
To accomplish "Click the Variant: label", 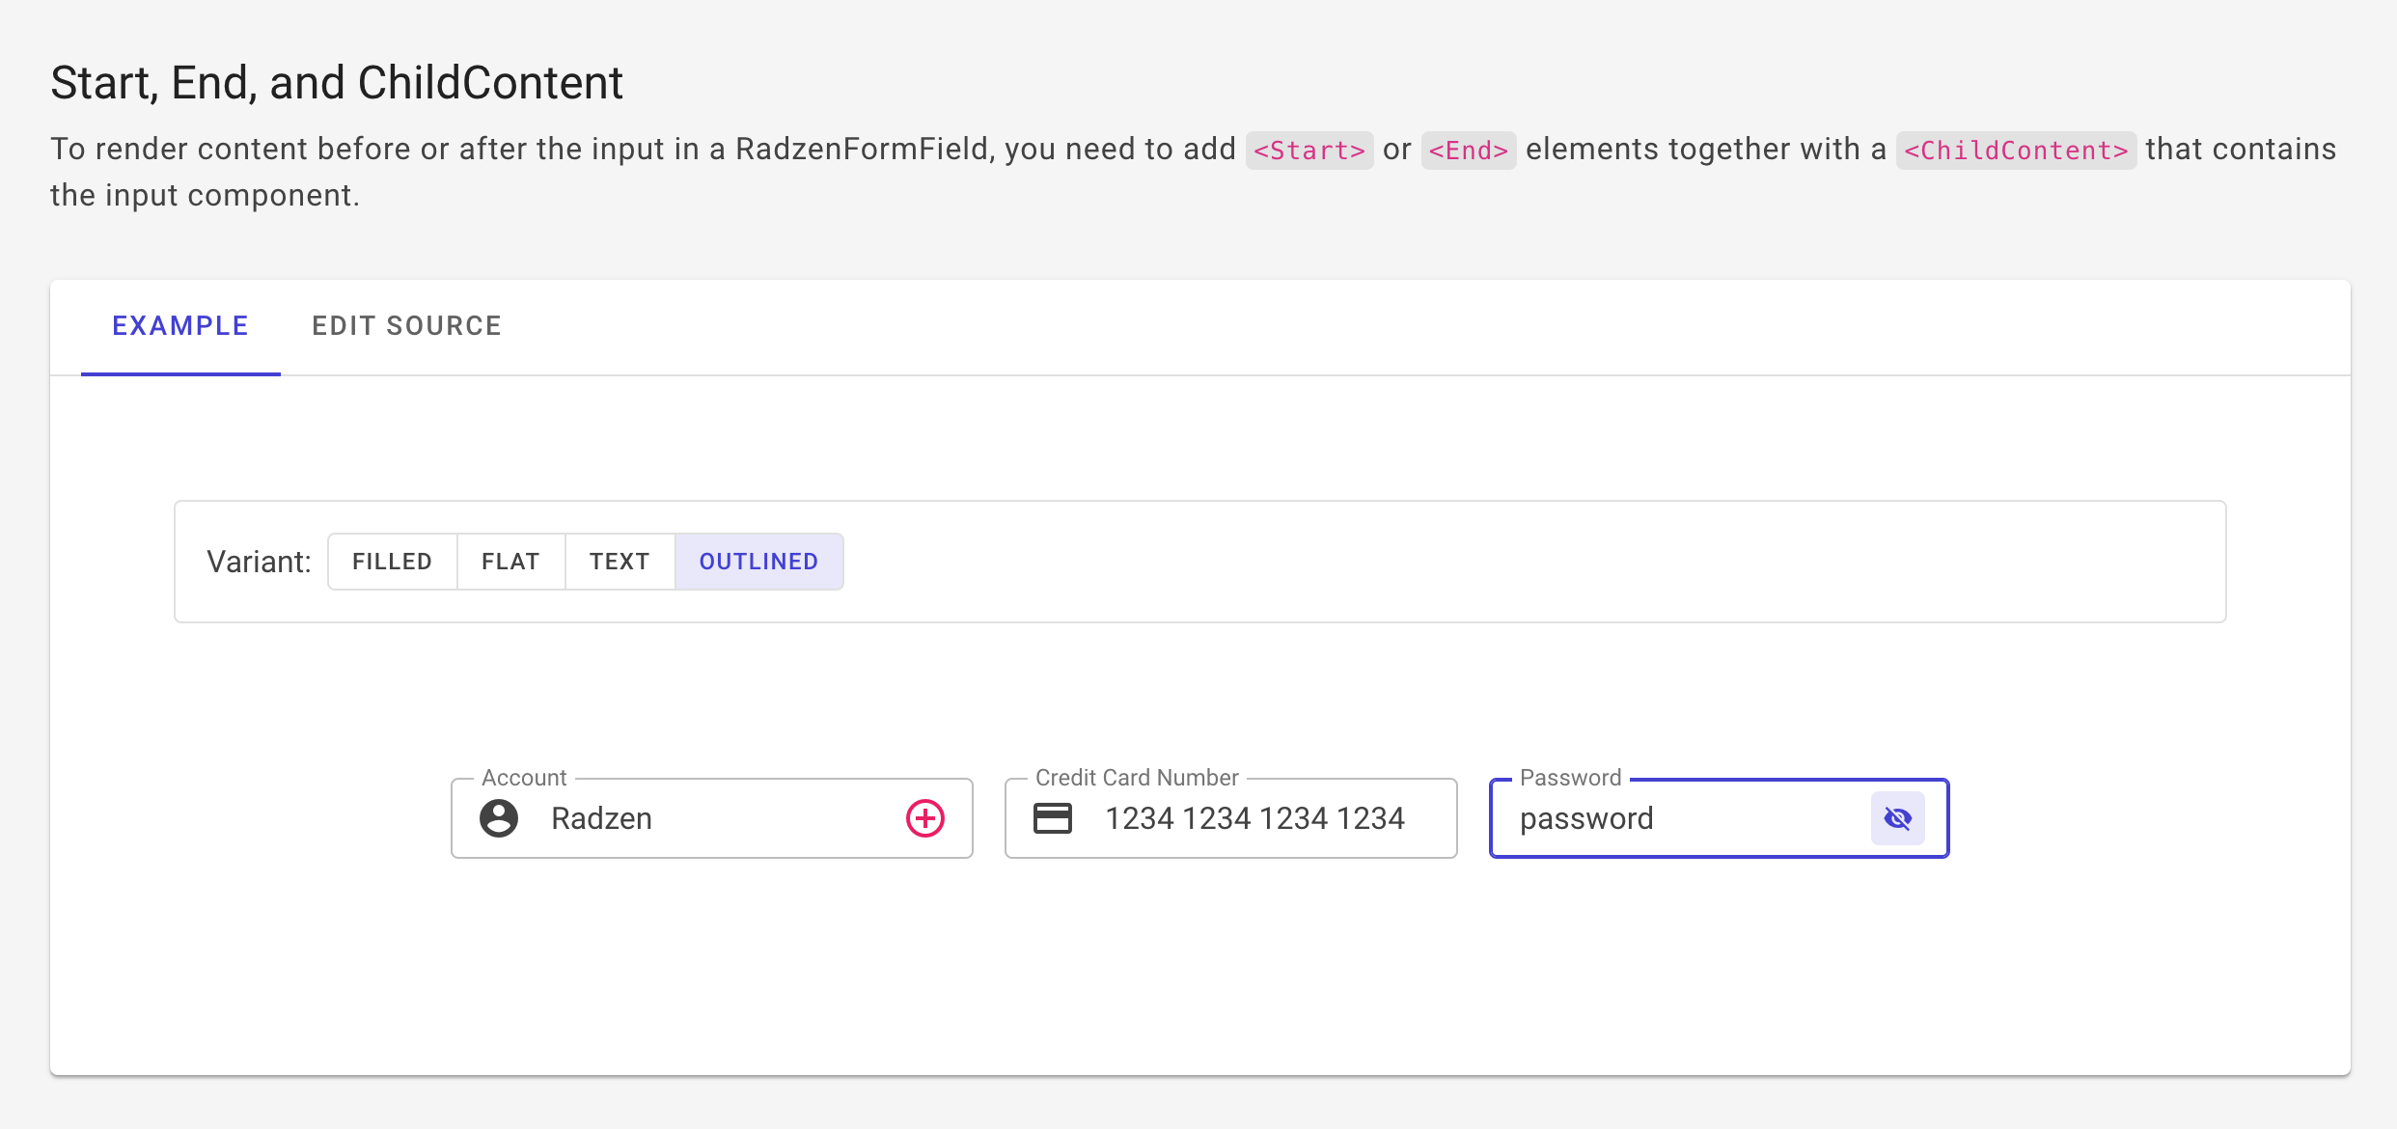I will click(x=259, y=562).
